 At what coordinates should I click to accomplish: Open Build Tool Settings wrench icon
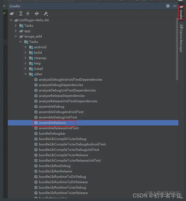point(46,13)
